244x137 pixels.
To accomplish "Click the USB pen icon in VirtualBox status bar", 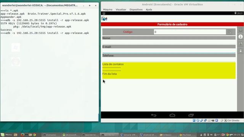I will pos(202,120).
